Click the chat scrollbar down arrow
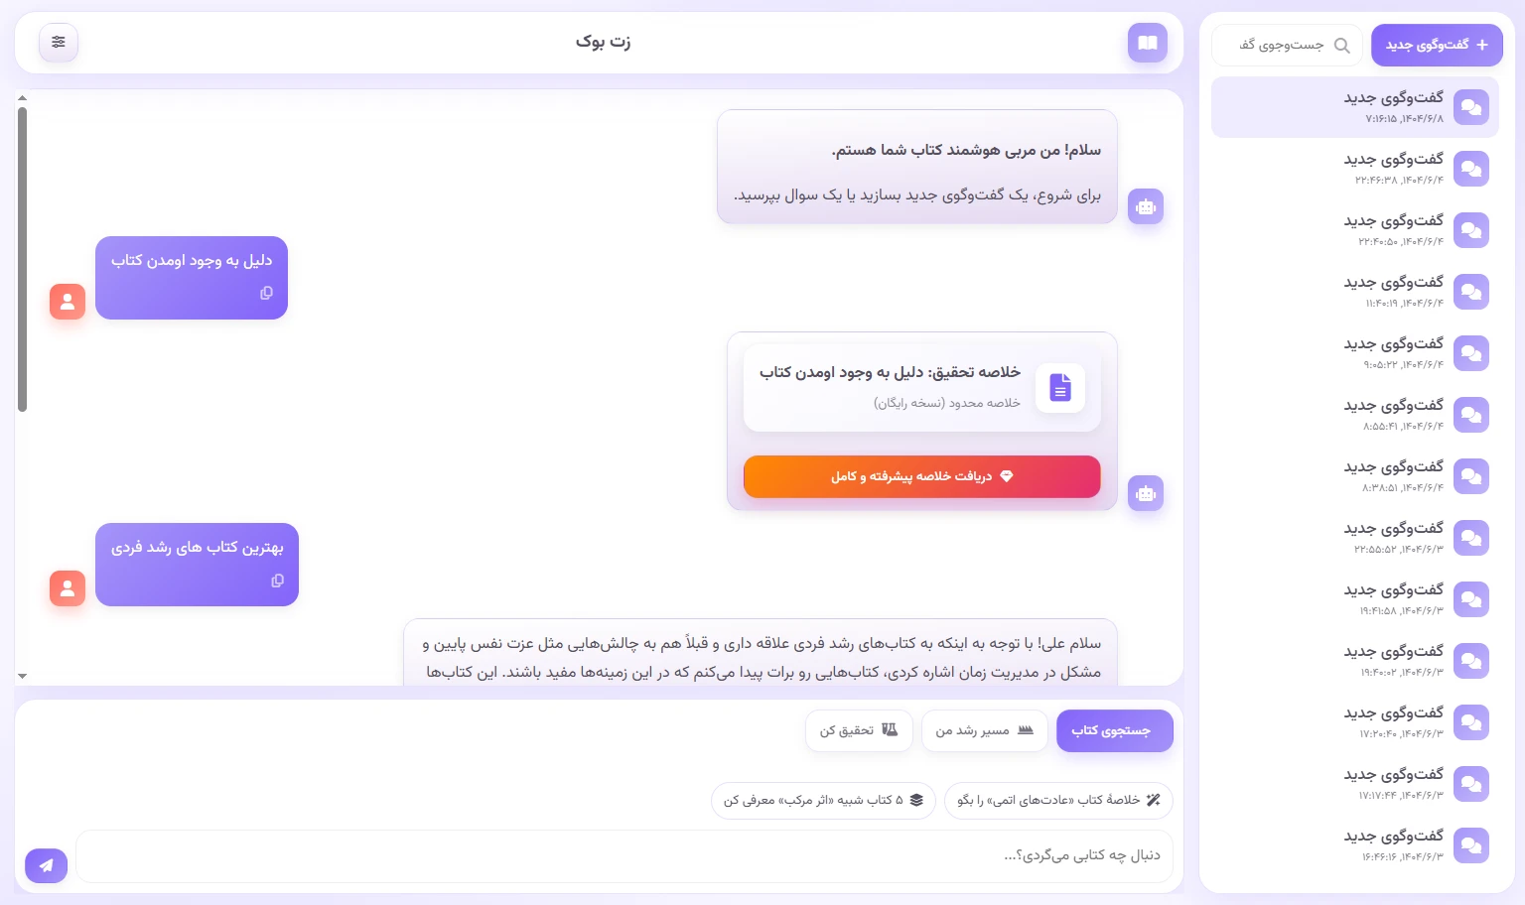The image size is (1525, 905). click(x=22, y=676)
